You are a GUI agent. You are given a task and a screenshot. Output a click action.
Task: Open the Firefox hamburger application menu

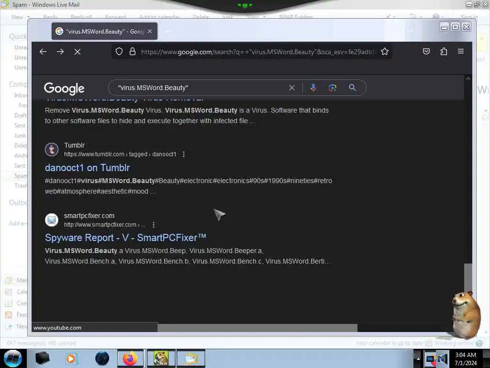pyautogui.click(x=461, y=51)
